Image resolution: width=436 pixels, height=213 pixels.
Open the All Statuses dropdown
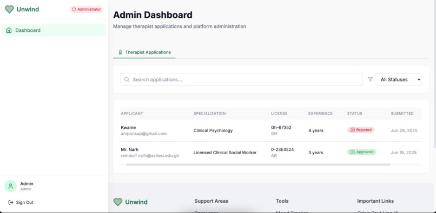click(x=399, y=80)
